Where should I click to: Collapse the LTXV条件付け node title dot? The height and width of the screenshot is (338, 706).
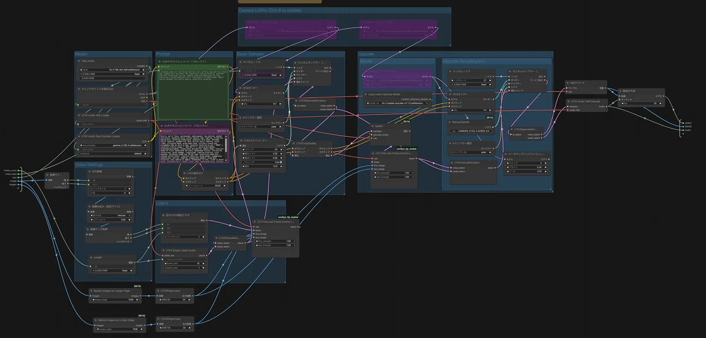(185, 173)
